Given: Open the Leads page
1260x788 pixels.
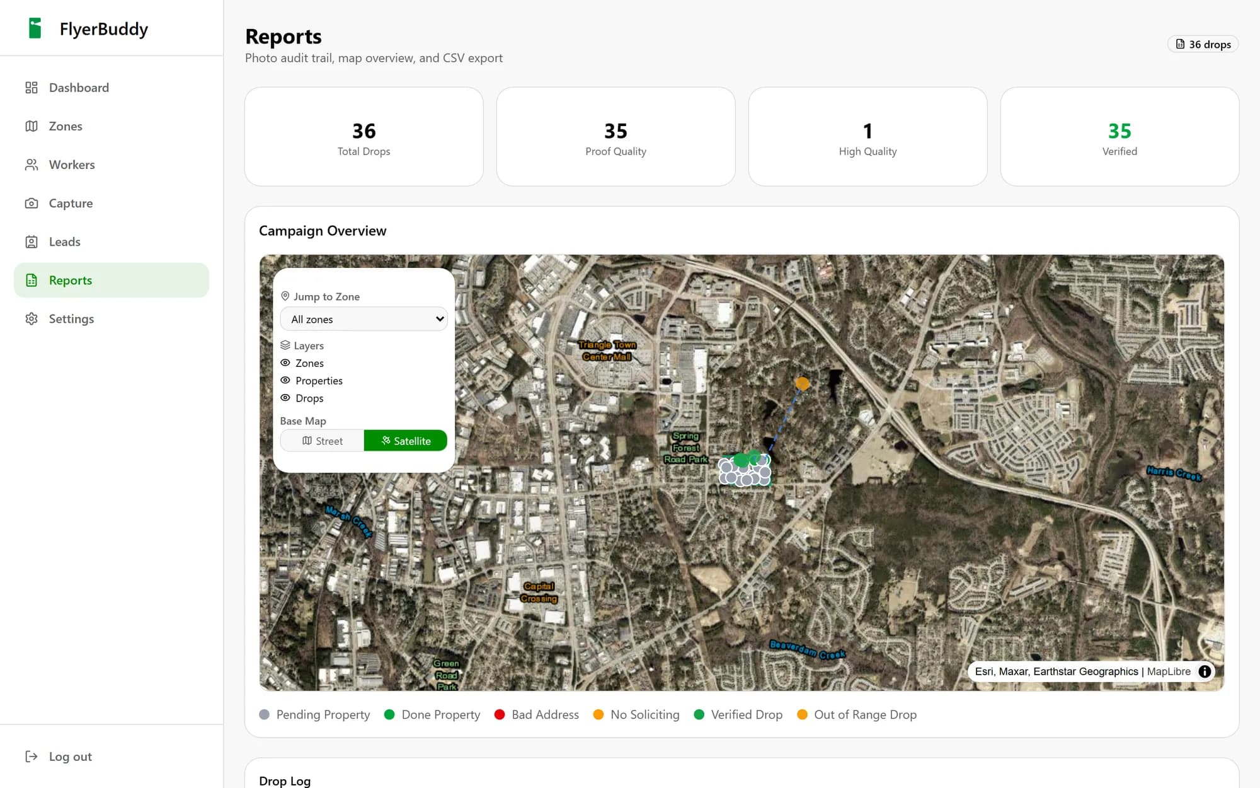Looking at the screenshot, I should 112,241.
